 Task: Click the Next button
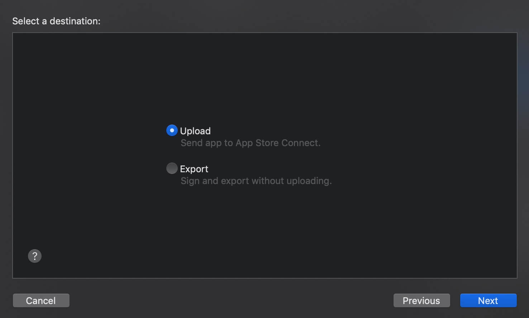pos(488,300)
